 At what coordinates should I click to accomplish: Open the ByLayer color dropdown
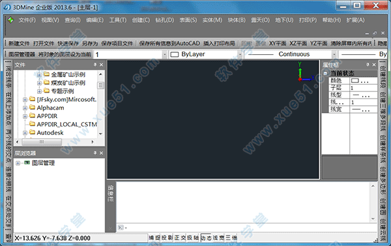tap(240, 54)
